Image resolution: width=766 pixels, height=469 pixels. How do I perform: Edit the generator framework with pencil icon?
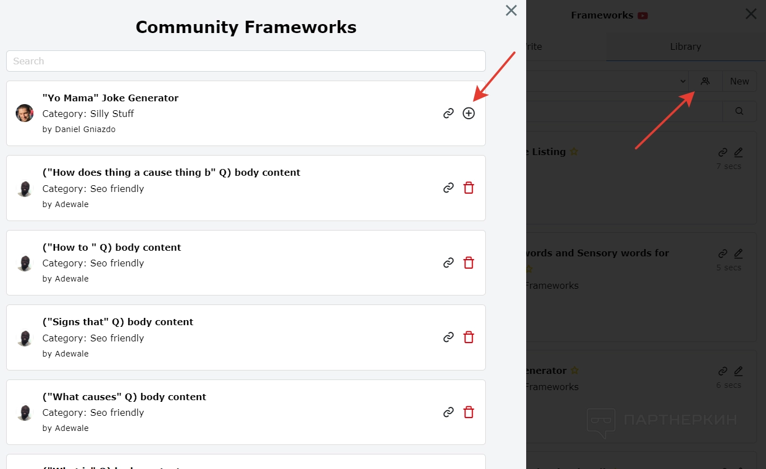tap(738, 371)
